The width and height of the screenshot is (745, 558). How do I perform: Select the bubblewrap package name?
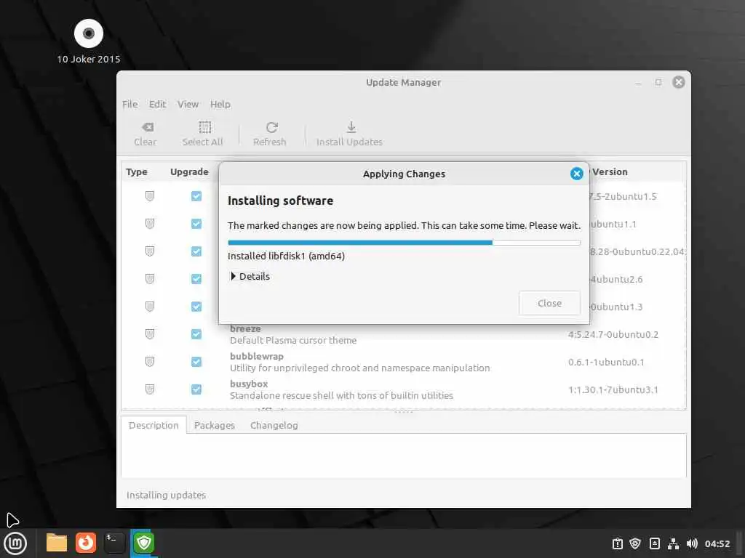pos(257,356)
